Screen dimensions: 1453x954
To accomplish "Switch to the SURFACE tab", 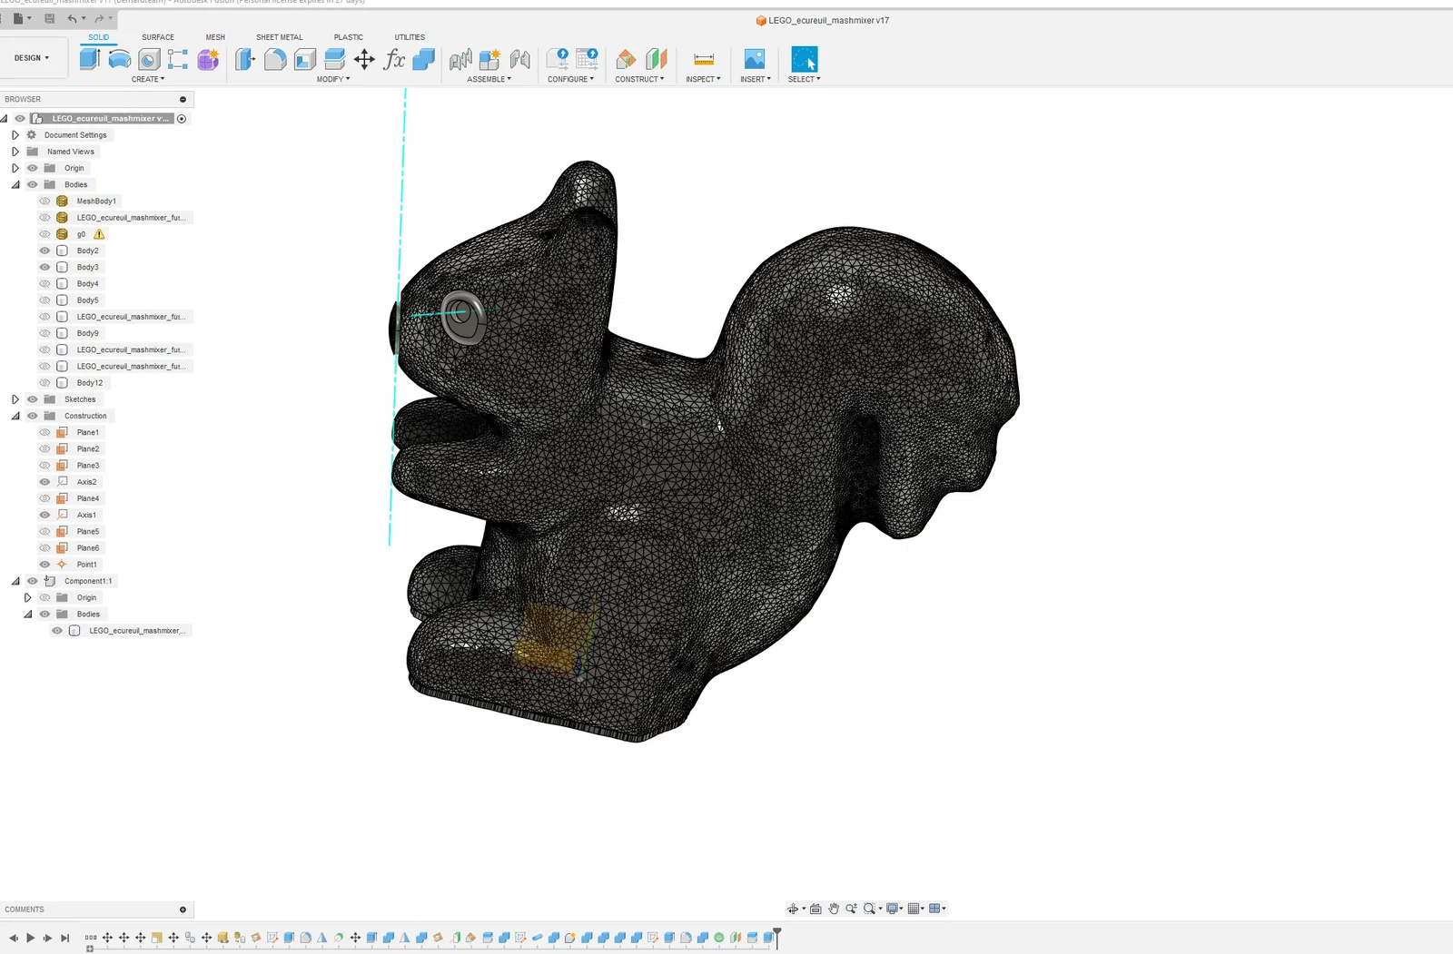I will coord(158,37).
